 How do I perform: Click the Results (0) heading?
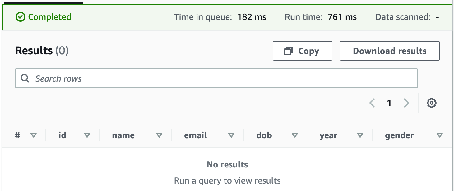(x=42, y=50)
